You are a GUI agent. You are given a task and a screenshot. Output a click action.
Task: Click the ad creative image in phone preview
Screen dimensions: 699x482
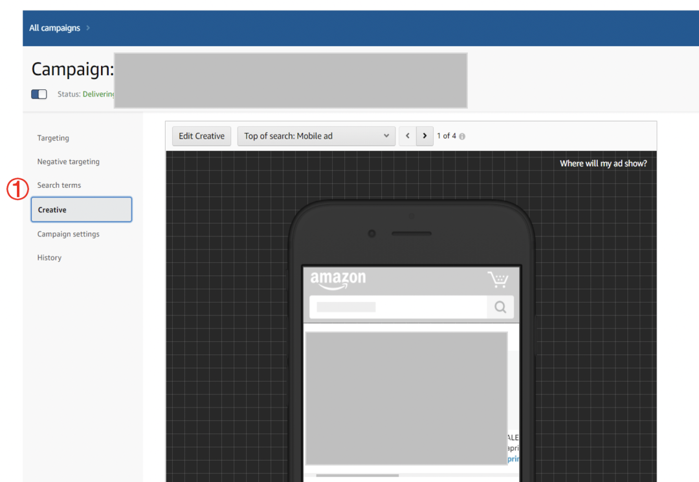[406, 398]
